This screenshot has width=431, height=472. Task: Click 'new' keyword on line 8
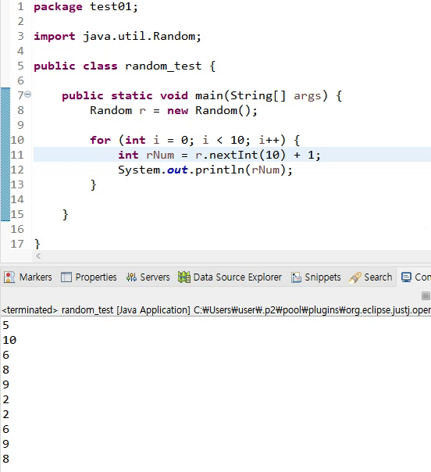click(178, 110)
